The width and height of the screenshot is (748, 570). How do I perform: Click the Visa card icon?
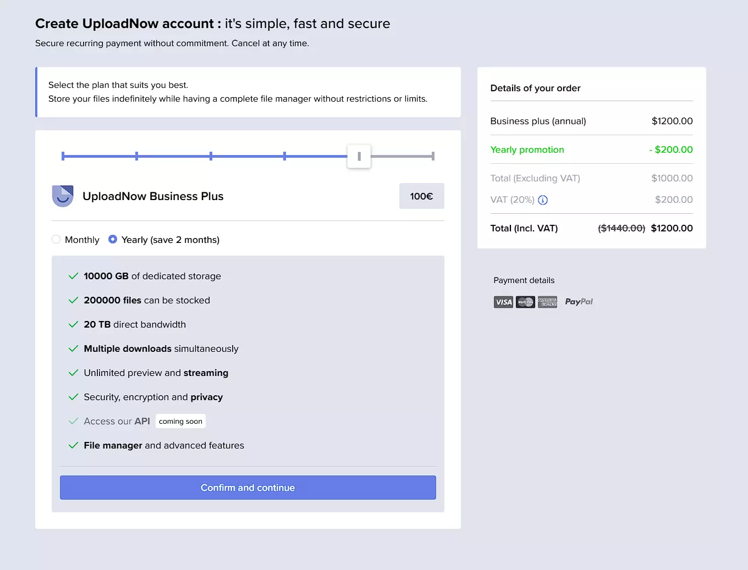(503, 302)
